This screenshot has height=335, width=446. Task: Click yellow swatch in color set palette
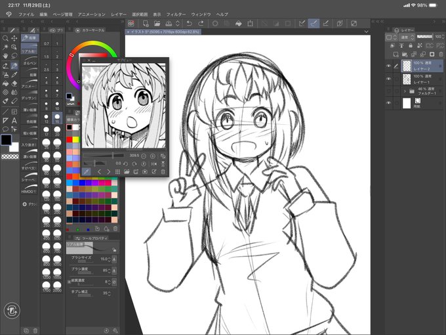75,139
